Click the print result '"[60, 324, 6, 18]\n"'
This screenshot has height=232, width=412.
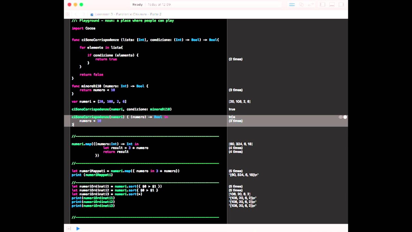(244, 175)
